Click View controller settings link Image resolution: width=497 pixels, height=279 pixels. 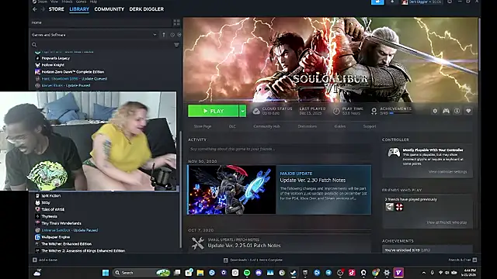click(447, 172)
